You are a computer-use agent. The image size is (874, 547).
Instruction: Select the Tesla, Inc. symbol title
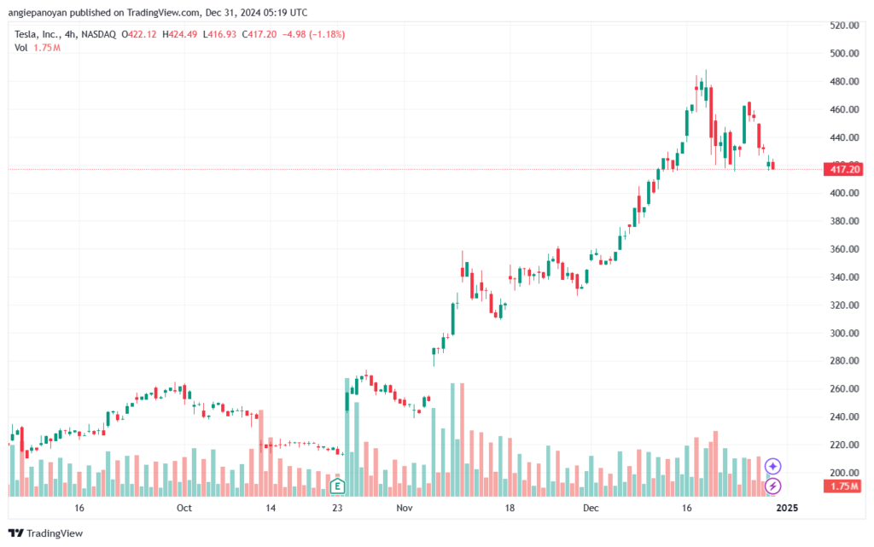coord(38,34)
